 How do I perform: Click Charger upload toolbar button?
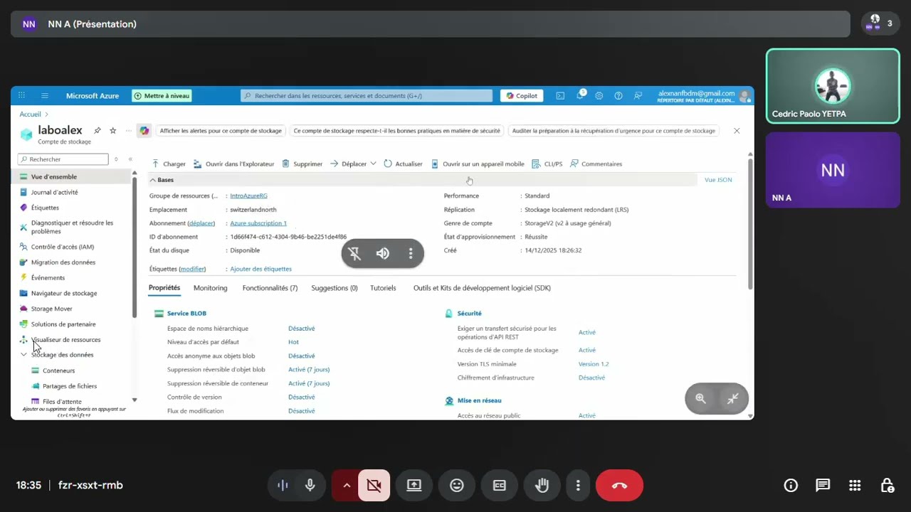point(169,164)
